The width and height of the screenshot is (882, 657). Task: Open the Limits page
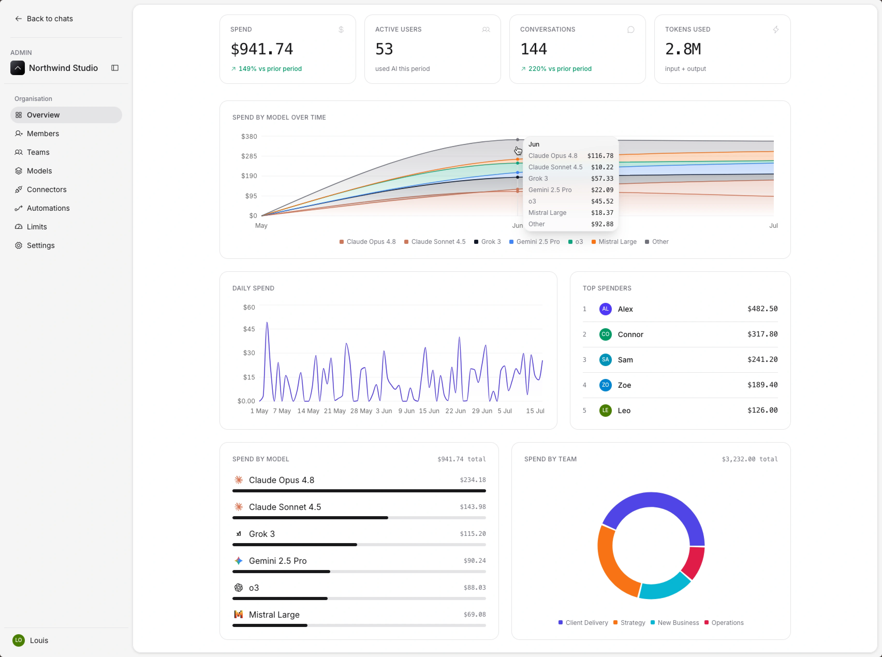pos(66,227)
